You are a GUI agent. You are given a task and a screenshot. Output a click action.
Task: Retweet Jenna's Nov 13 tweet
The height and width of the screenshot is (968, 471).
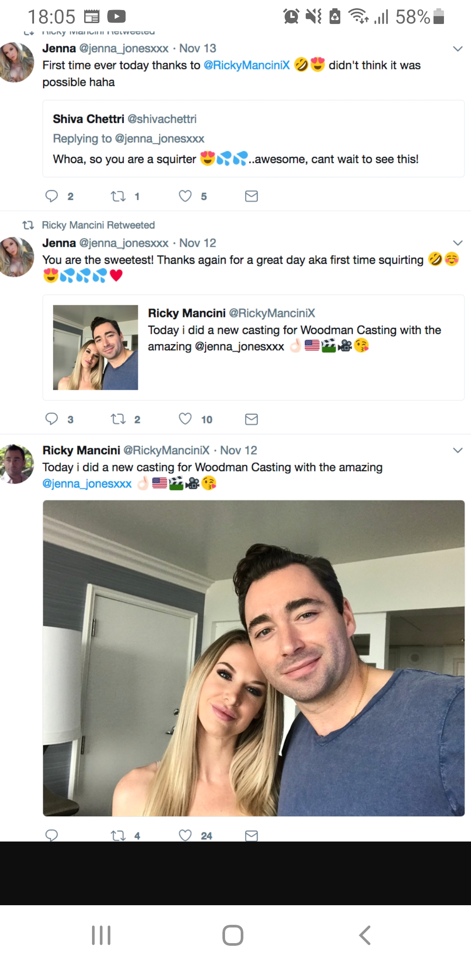coord(118,196)
